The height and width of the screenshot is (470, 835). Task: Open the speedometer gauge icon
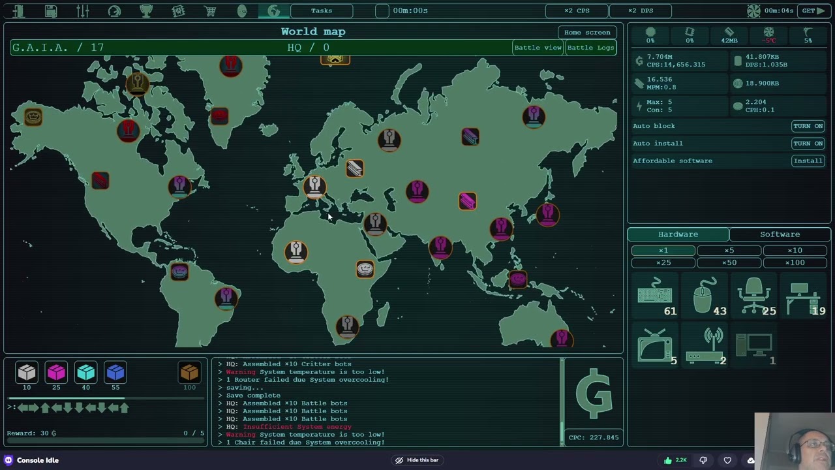(114, 11)
